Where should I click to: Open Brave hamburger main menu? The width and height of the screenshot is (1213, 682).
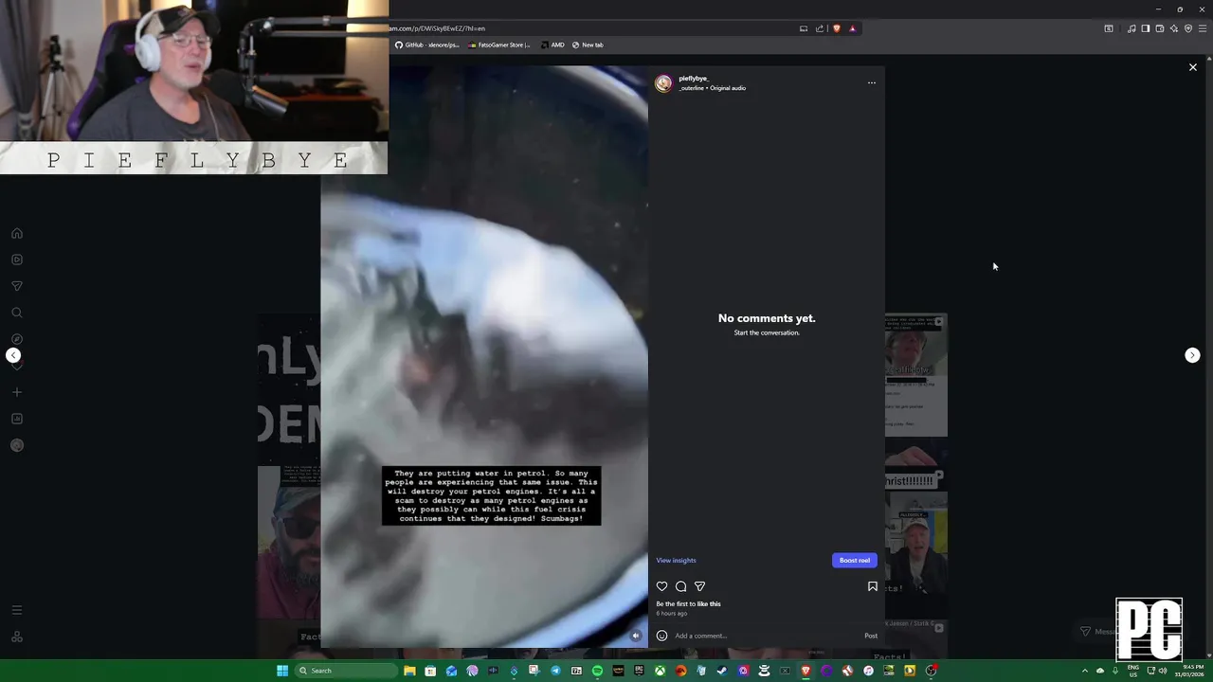(x=1203, y=28)
